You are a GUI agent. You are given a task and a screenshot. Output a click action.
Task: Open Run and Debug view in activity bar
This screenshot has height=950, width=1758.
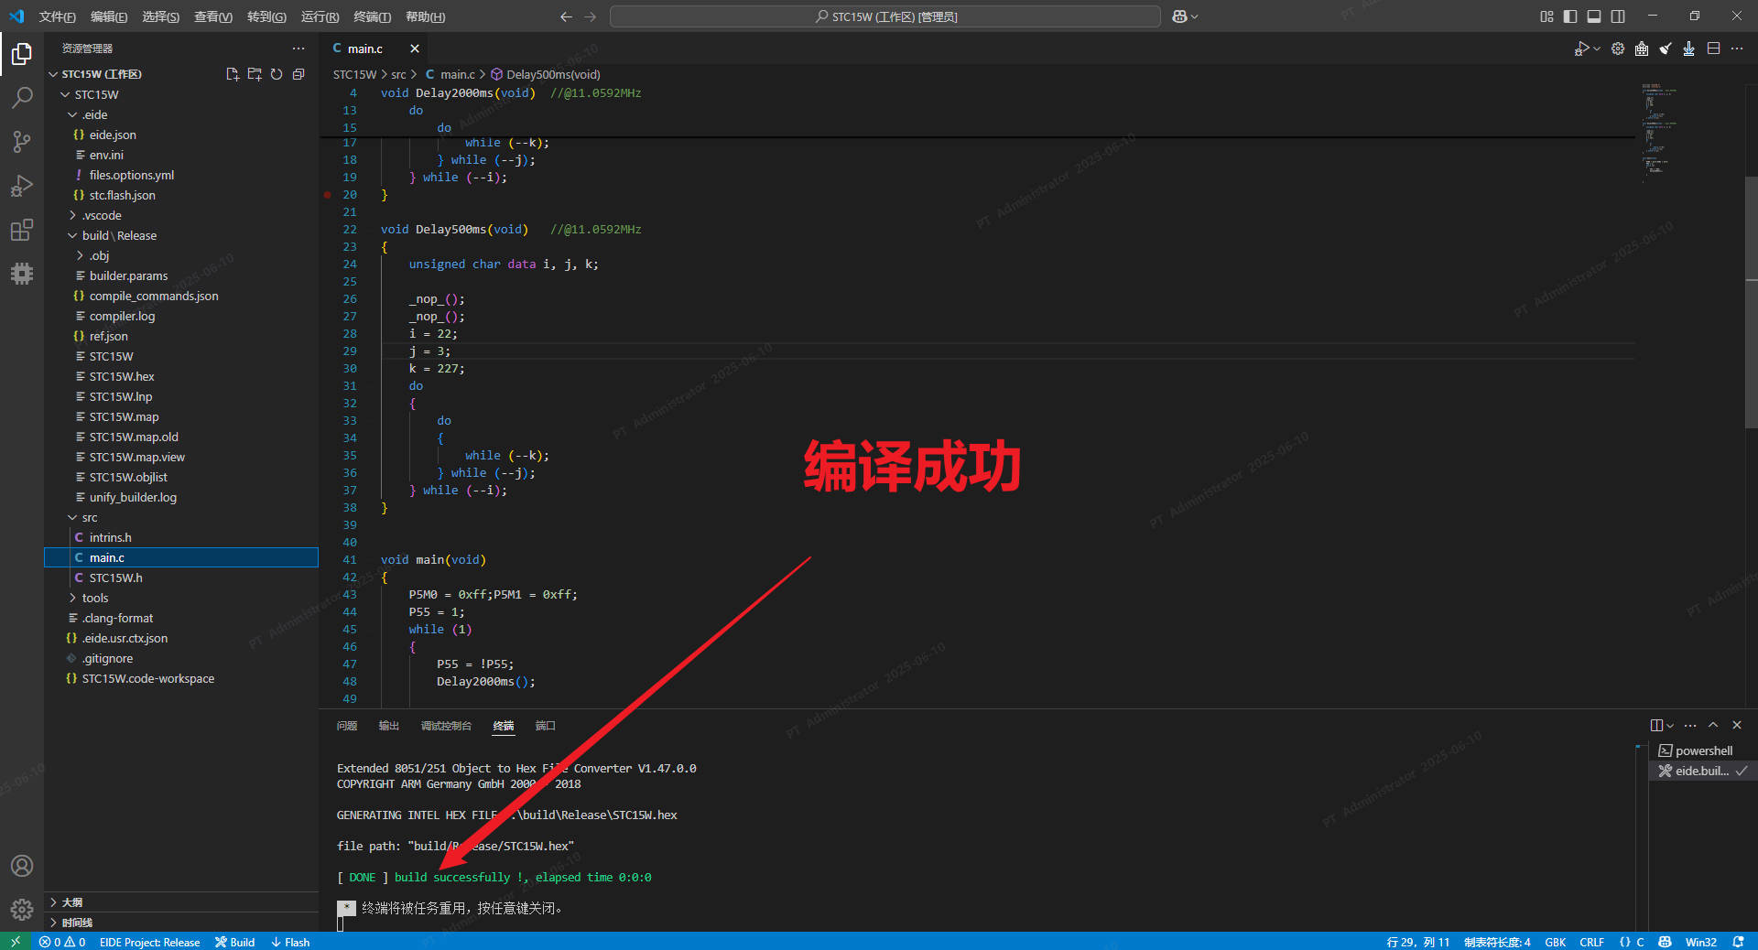pos(22,186)
